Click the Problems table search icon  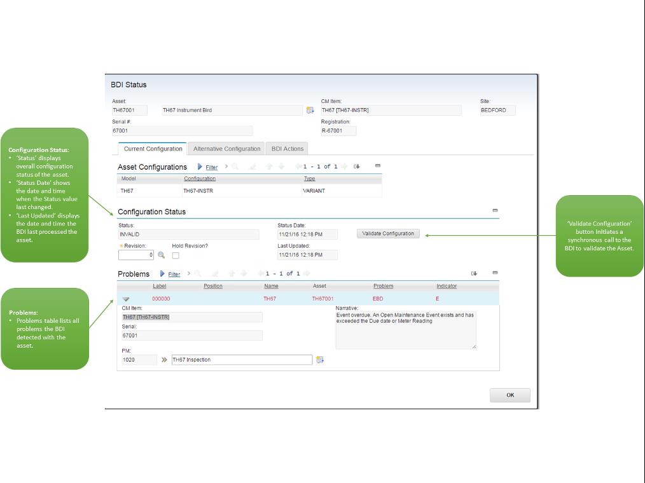click(x=197, y=273)
